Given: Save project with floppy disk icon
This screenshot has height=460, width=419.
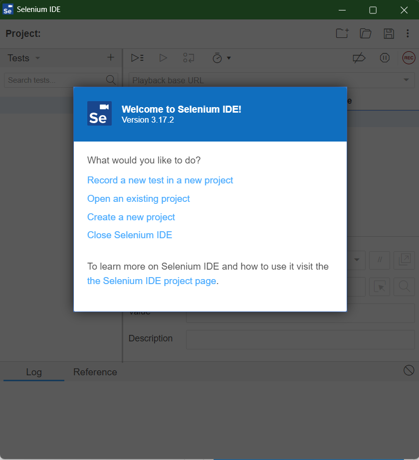Looking at the screenshot, I should 389,33.
